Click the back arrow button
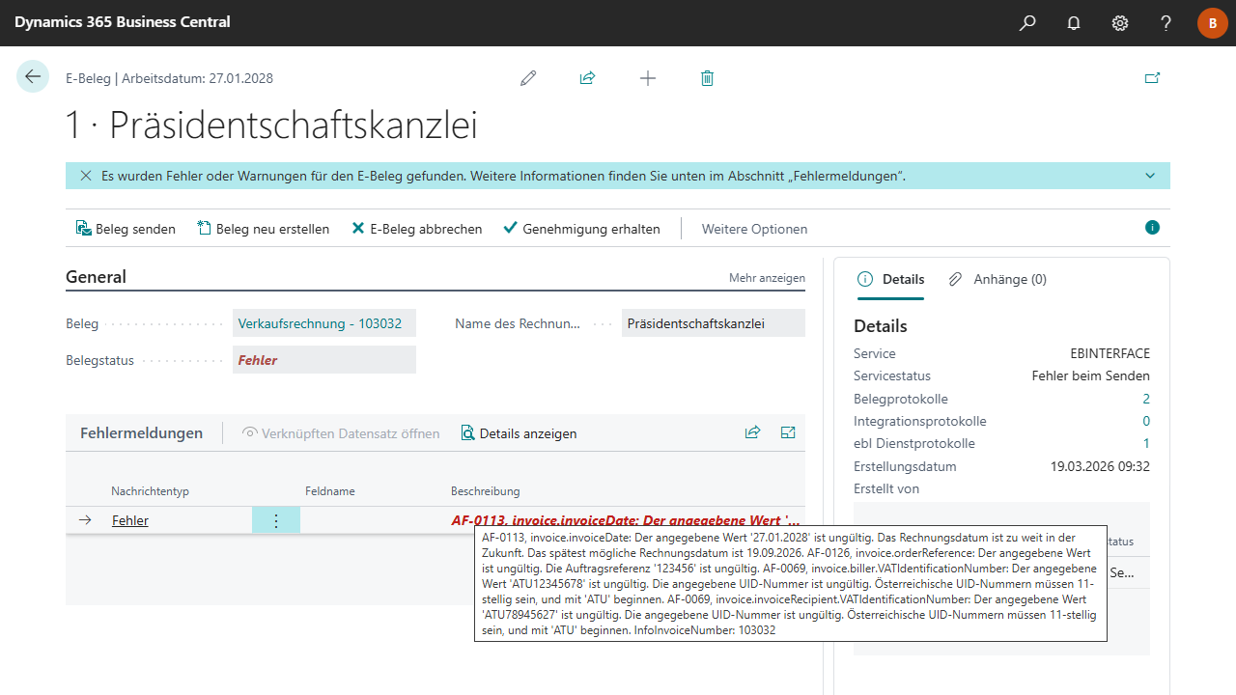 33,77
